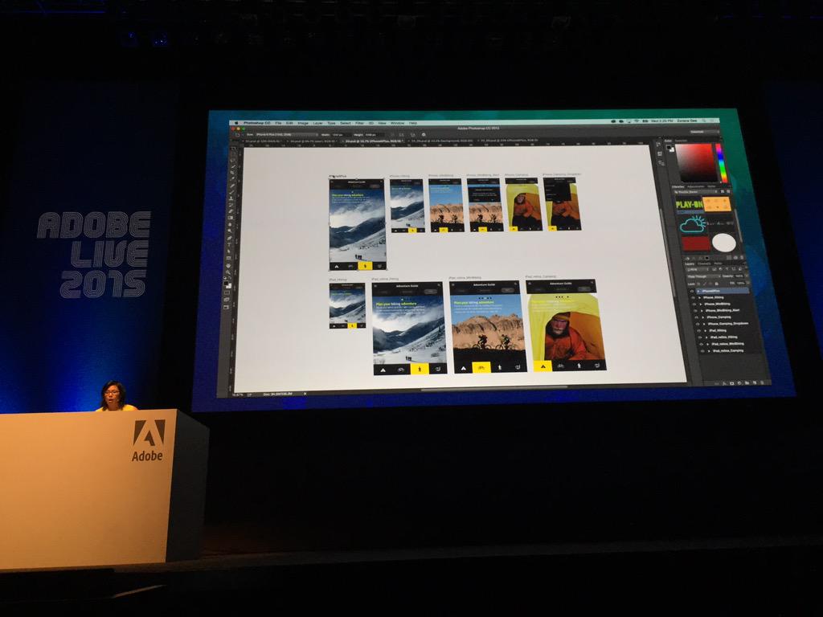Select the Gradient tool
This screenshot has height=617, width=823.
click(x=231, y=217)
